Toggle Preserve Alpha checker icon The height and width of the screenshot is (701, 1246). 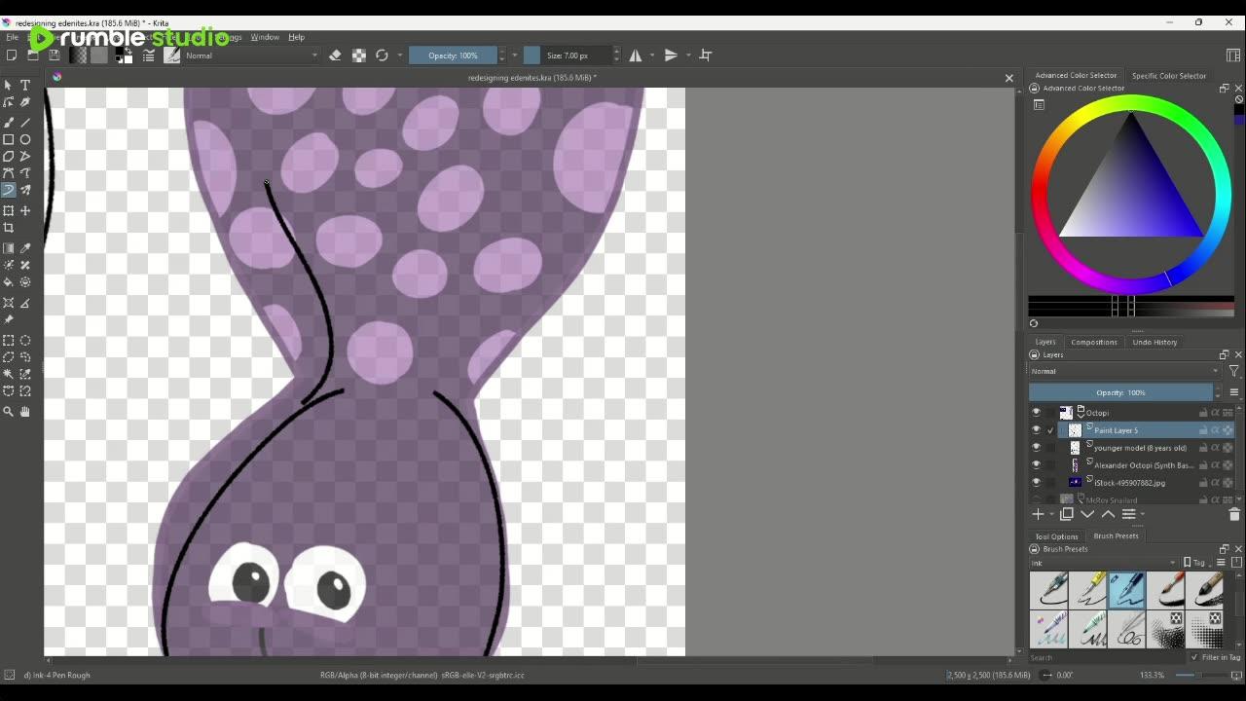pos(358,55)
